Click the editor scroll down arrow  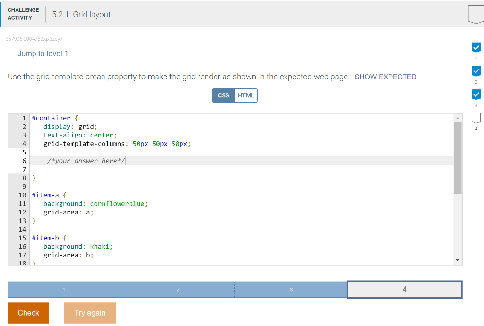(458, 260)
